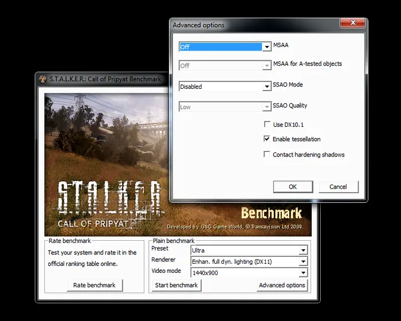Viewport: 401px width, 321px height.
Task: Open the SSAO Quality dropdown showing Low
Action: (x=225, y=107)
